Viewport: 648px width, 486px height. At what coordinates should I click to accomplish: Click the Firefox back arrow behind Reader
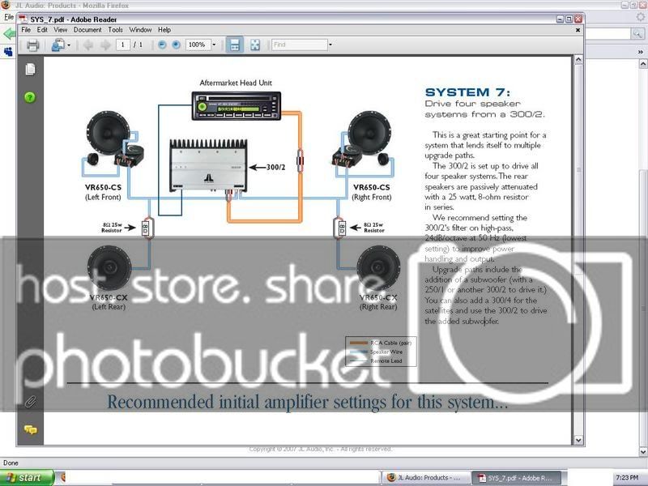[x=8, y=33]
